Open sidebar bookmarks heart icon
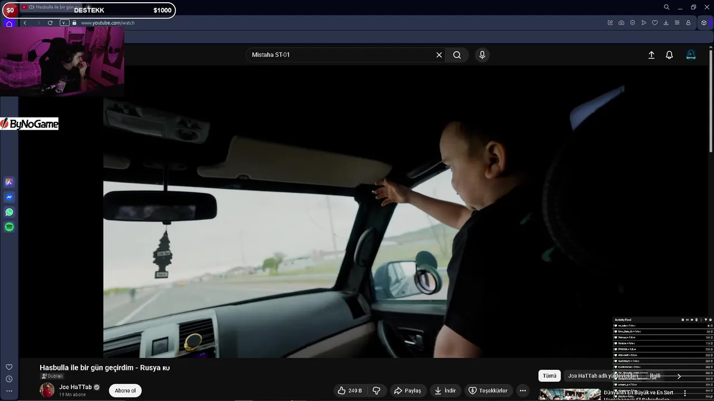 coord(9,367)
